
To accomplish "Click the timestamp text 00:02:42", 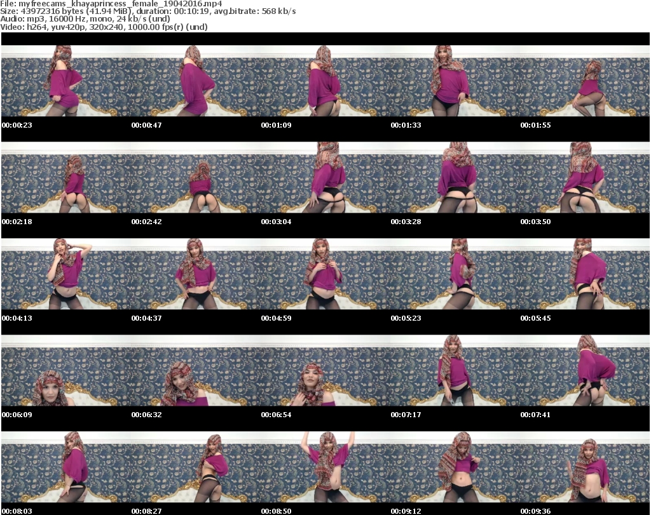I will (x=147, y=222).
